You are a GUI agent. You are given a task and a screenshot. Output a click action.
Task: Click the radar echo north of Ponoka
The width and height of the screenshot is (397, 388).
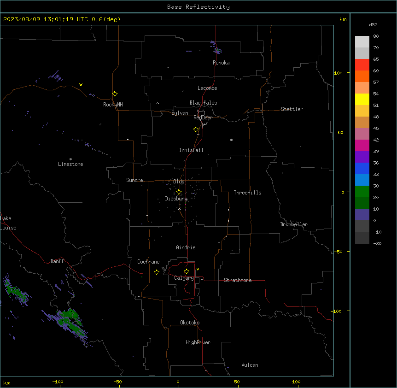click(x=216, y=47)
